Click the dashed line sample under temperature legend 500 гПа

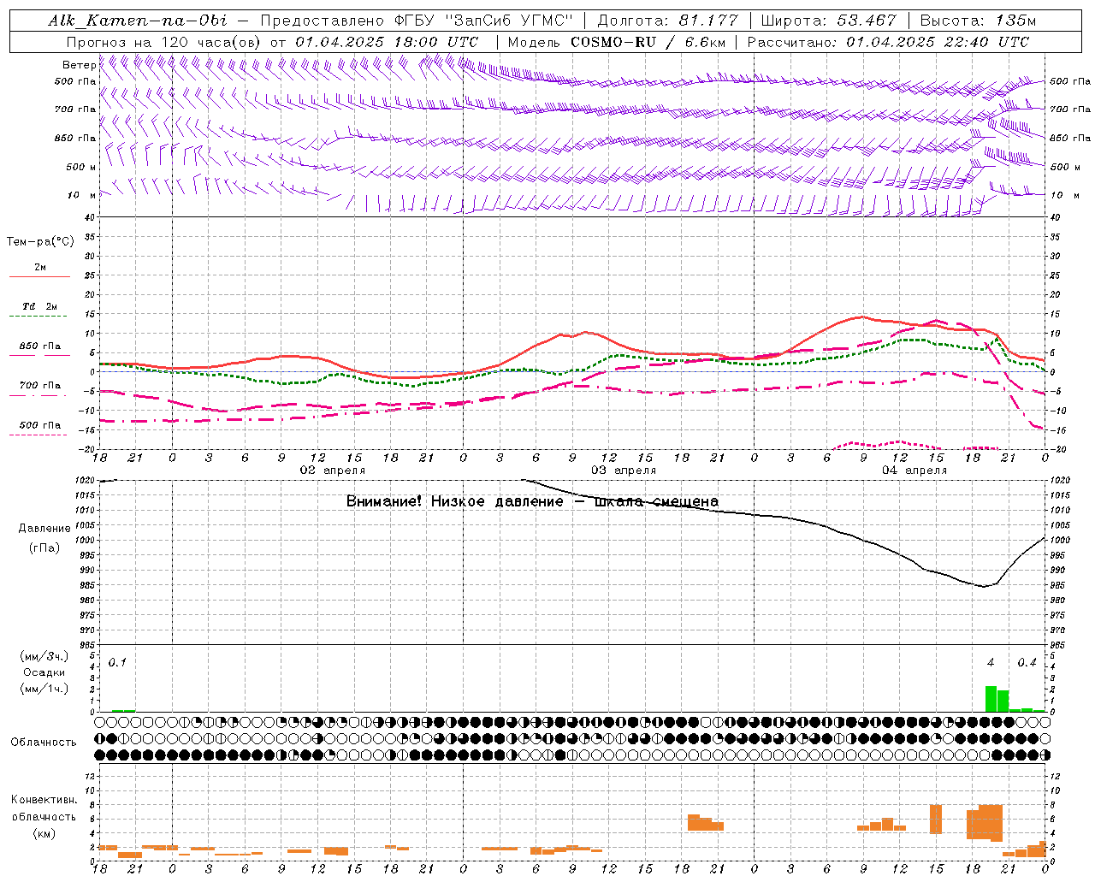39,435
